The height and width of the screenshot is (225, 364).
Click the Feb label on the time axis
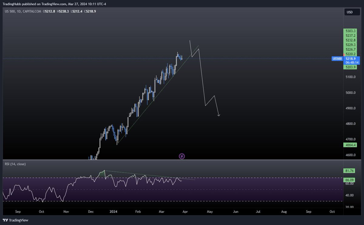coord(138,212)
